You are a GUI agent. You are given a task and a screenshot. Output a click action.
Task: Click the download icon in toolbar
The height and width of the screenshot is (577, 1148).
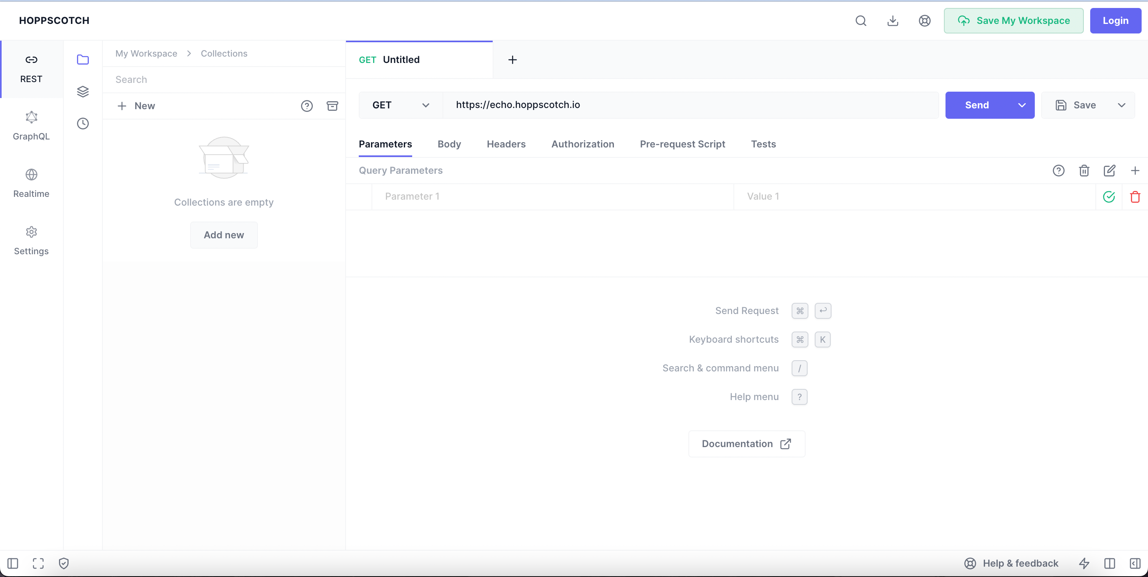click(892, 21)
